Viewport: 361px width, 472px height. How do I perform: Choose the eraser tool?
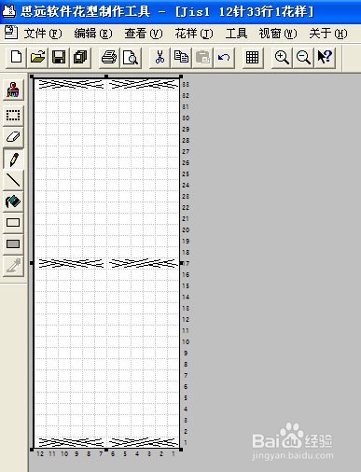13,137
